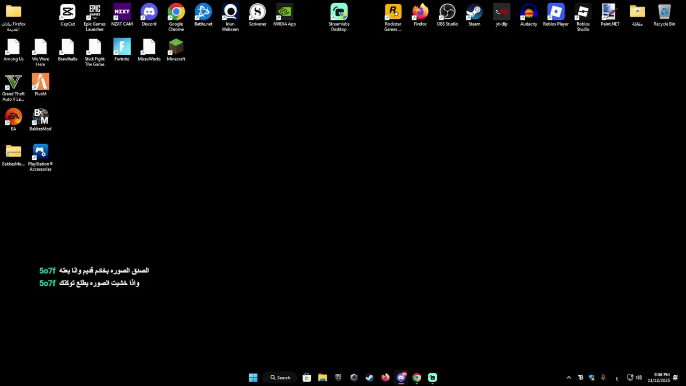
Task: Open Audacity desktop icon
Action: pos(528,16)
